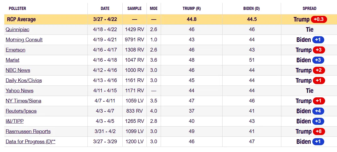The image size is (337, 152).
Task: Open the Quinnipiac poll link
Action: pos(17,29)
